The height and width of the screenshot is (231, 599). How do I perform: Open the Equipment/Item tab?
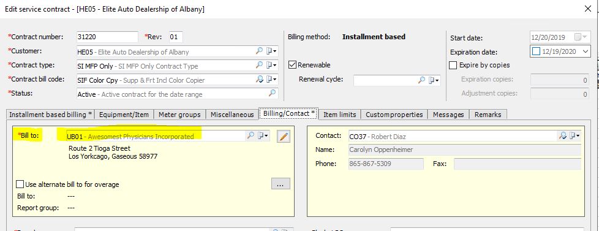[124, 115]
